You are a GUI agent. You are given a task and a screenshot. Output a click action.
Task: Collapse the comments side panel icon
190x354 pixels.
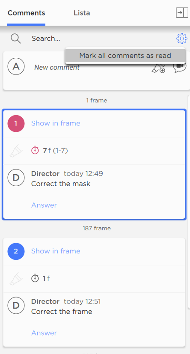click(182, 13)
